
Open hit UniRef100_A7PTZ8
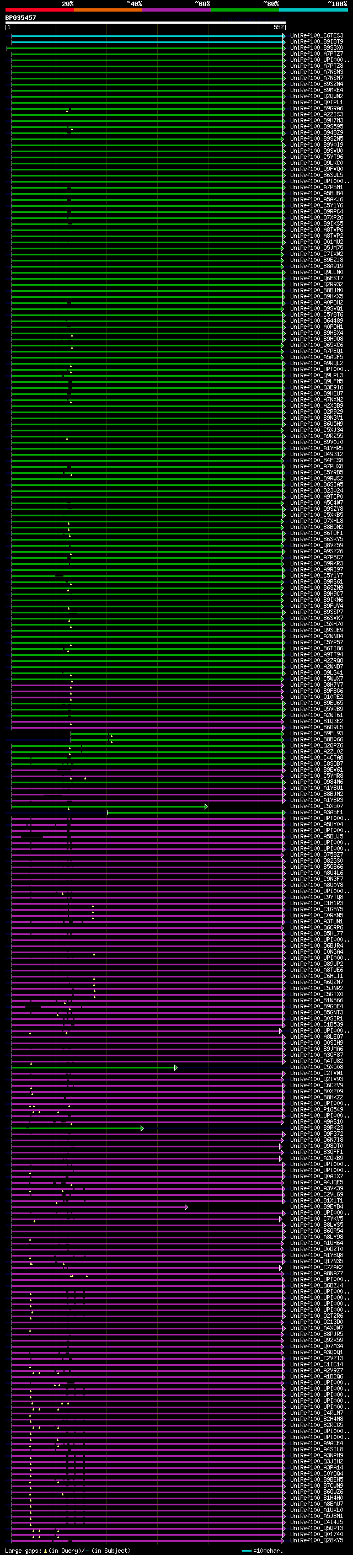click(316, 66)
